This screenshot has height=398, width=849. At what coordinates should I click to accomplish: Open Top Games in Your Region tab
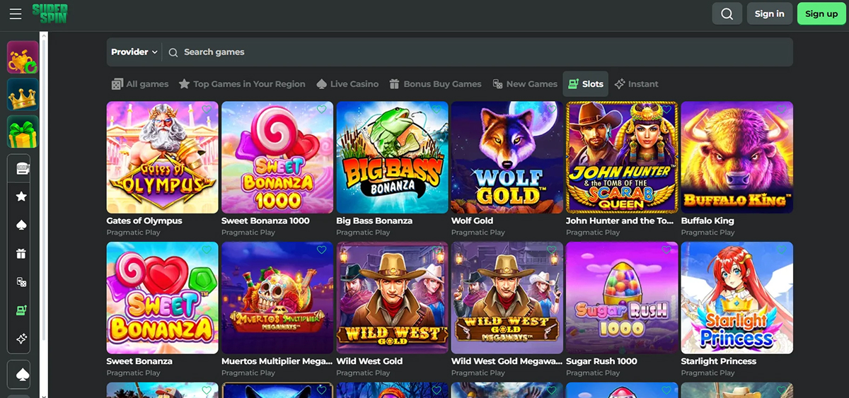[242, 84]
